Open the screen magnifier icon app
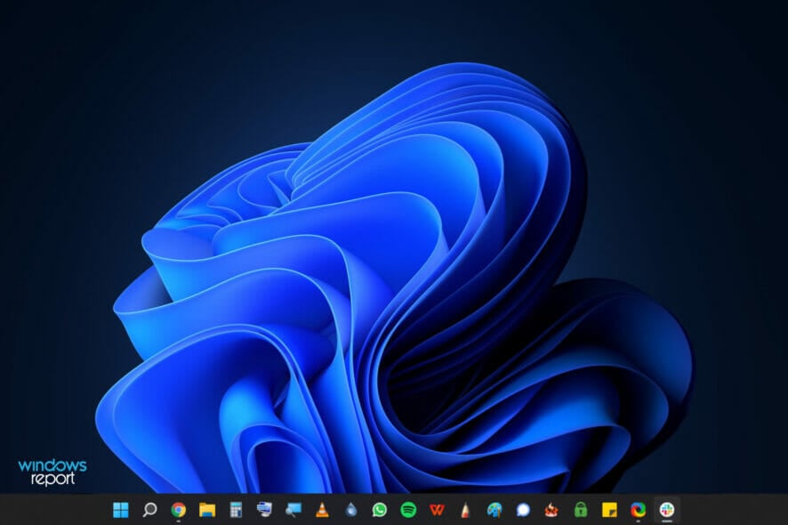The height and width of the screenshot is (525, 788). pyautogui.click(x=293, y=509)
